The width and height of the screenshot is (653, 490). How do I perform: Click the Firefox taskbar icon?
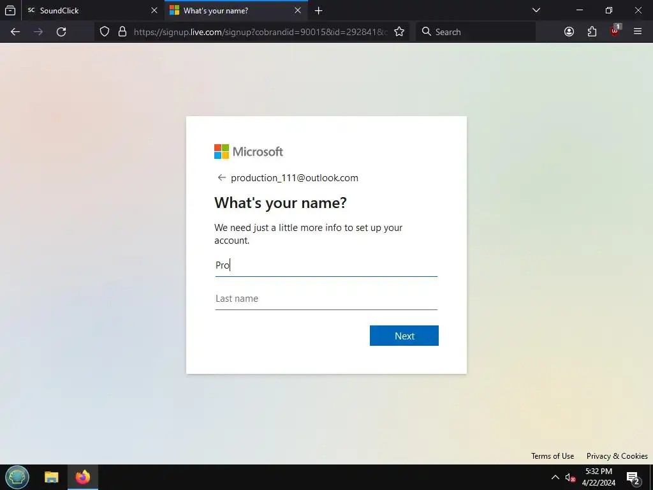click(x=83, y=477)
